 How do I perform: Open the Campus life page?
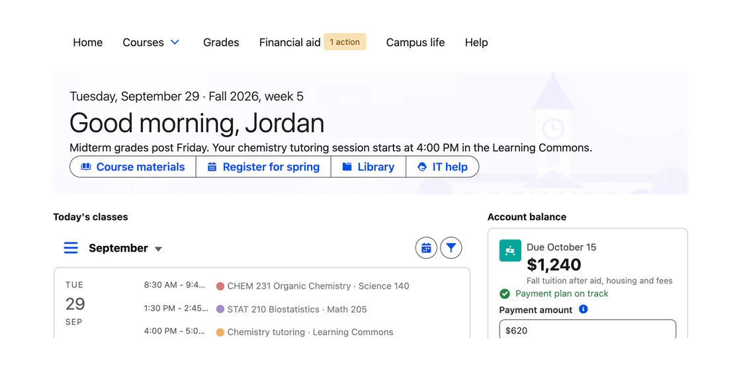[415, 42]
